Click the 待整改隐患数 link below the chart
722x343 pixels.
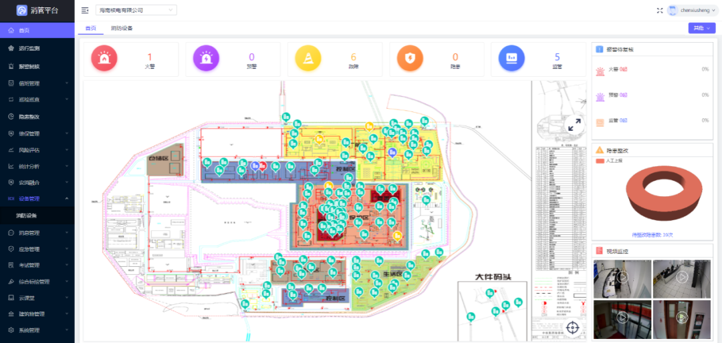(652, 235)
